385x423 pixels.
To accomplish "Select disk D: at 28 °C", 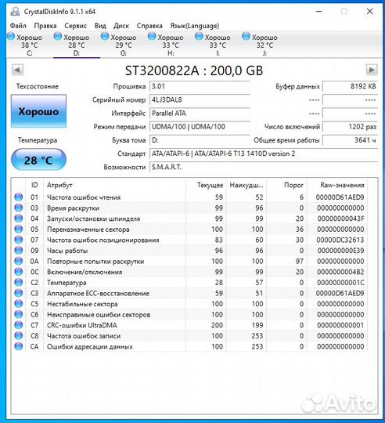I will point(77,45).
